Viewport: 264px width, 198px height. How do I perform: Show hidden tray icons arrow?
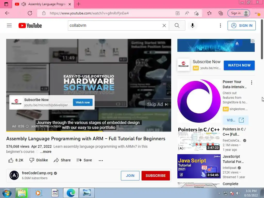(x=219, y=193)
